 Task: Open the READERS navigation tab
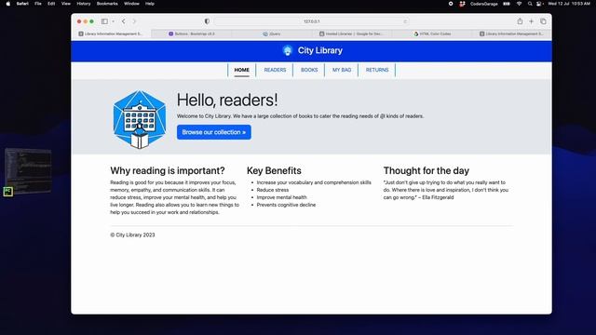pos(275,70)
